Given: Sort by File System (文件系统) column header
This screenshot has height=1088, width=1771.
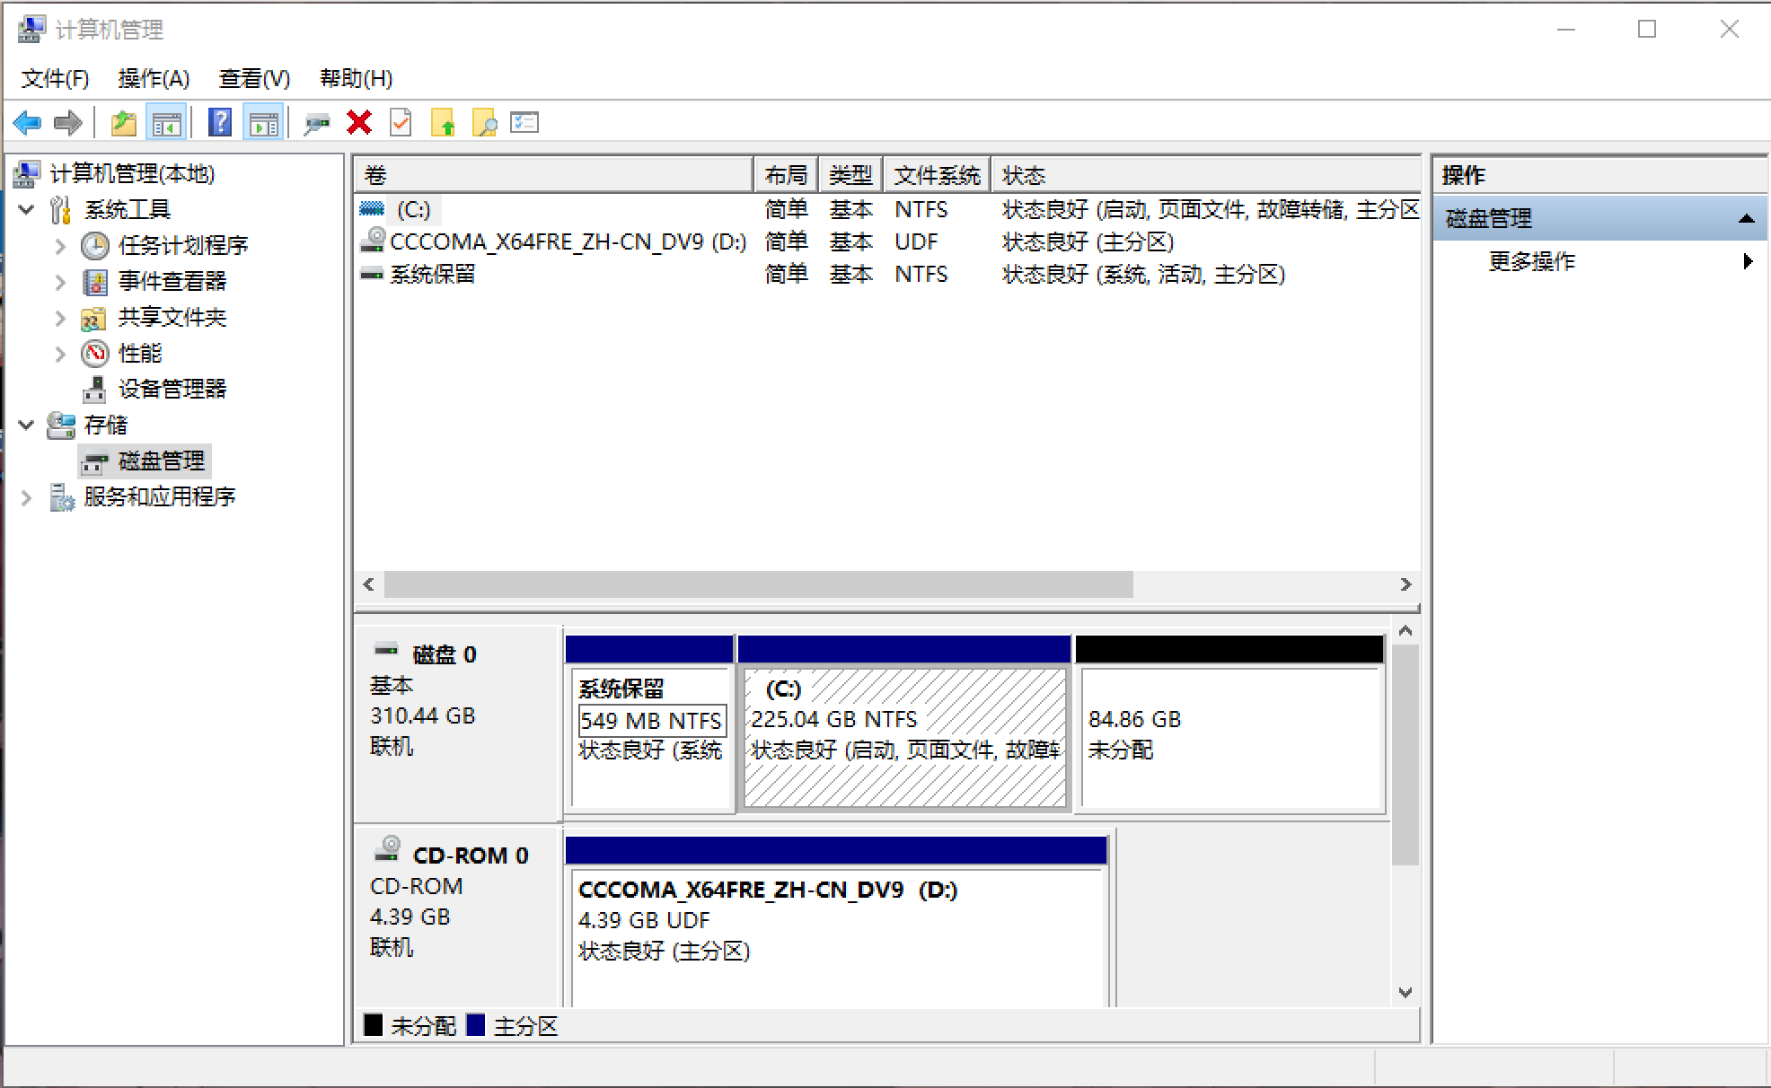Looking at the screenshot, I should click(937, 175).
